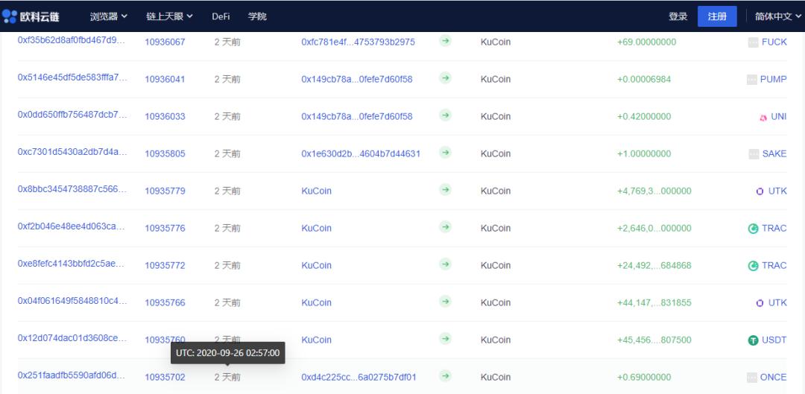Open the PUMP token link
The image size is (805, 394).
click(x=773, y=80)
